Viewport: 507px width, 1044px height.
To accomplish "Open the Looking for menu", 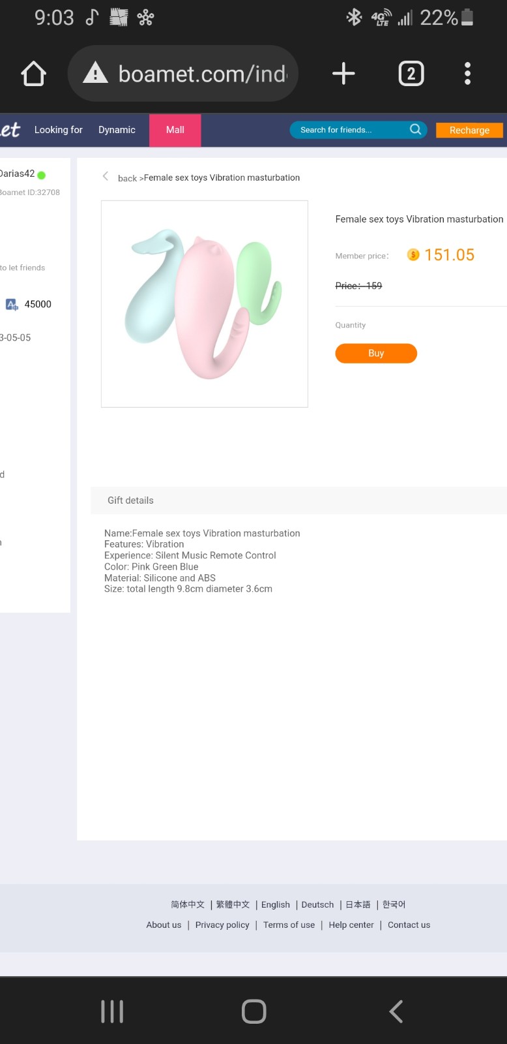I will (59, 130).
